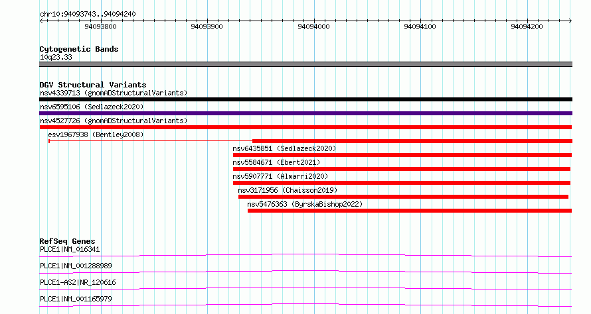Click ruler position 94094100
The height and width of the screenshot is (314, 591).
(x=420, y=26)
